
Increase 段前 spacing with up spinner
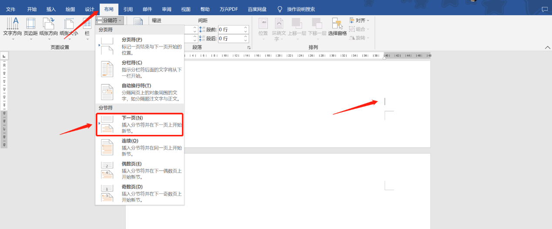[x=246, y=28]
